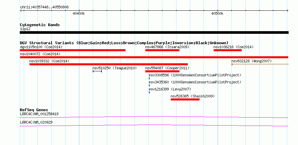Select the magenta line for LRRC4C NM_020929
The image size is (298, 145).
click(154, 126)
